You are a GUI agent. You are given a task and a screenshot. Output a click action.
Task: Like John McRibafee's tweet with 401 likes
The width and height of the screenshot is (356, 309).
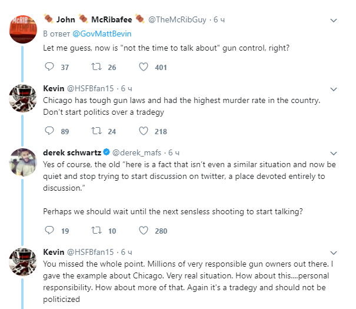tap(143, 67)
